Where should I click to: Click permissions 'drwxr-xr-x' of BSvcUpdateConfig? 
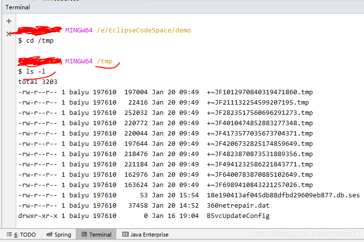[38, 216]
